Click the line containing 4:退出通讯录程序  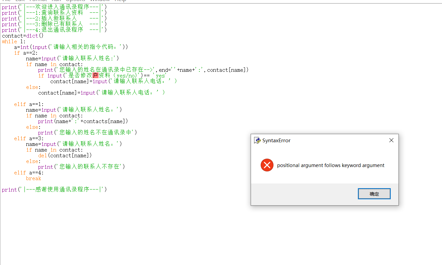(54, 30)
